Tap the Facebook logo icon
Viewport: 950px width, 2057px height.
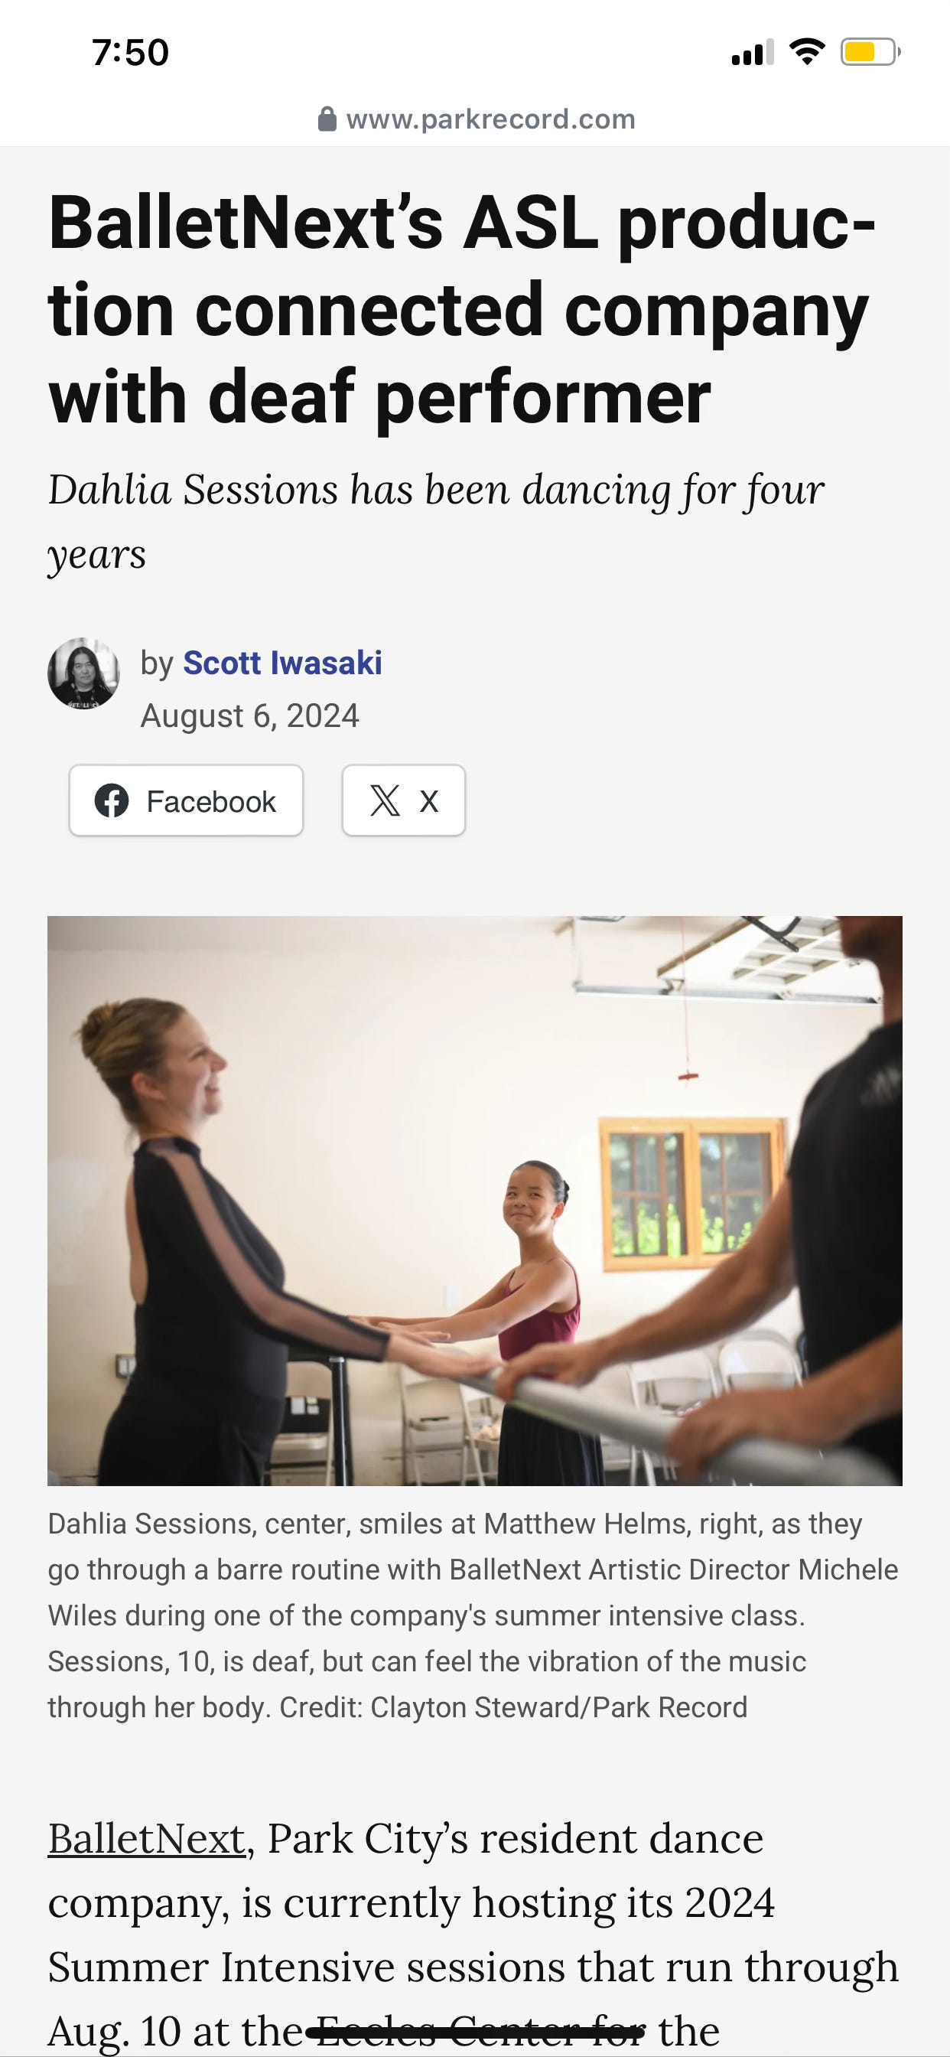(112, 801)
